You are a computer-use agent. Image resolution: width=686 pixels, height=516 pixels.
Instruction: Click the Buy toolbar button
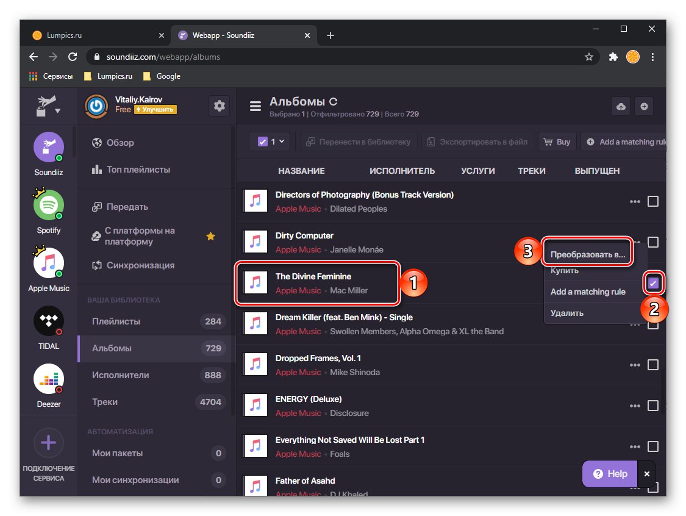(557, 142)
